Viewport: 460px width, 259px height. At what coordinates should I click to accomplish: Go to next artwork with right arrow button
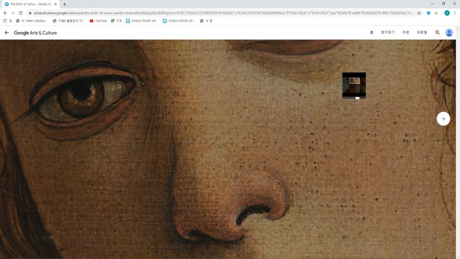point(443,118)
